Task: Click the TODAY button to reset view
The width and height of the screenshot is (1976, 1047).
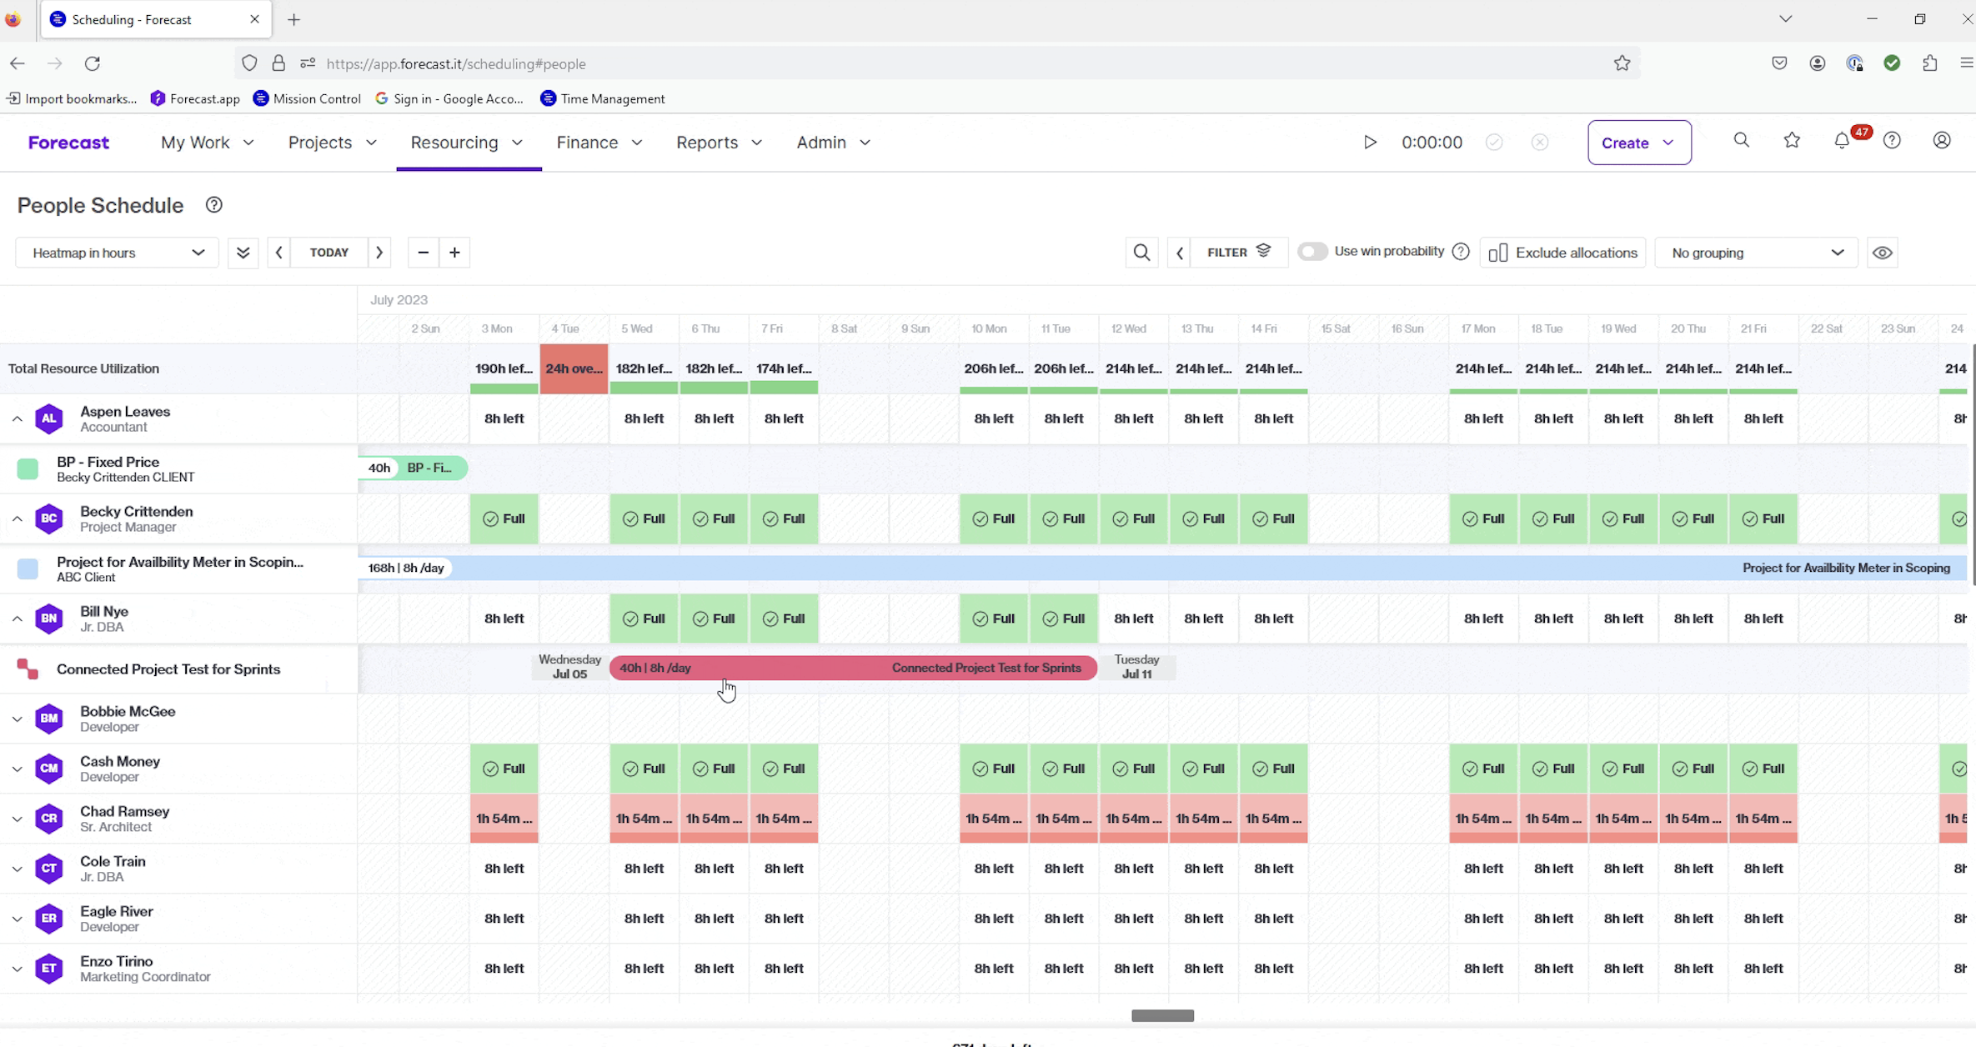Action: [x=329, y=253]
